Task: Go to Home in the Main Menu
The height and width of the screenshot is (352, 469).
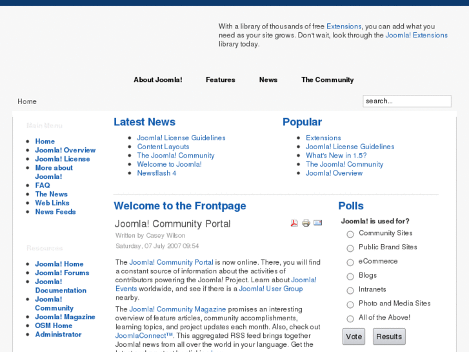Action: pos(45,141)
